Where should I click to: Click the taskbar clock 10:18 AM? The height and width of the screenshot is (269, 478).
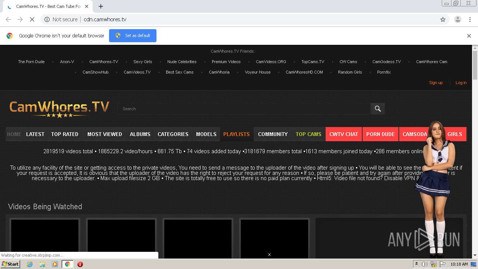(459, 264)
